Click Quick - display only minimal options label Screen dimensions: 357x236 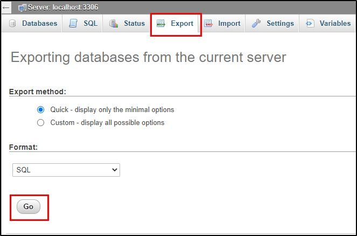(x=112, y=110)
